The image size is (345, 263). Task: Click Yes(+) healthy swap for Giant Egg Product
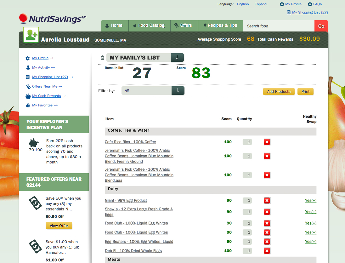point(311,201)
